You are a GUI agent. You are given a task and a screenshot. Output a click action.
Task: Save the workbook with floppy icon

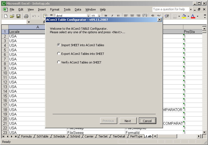18,16
